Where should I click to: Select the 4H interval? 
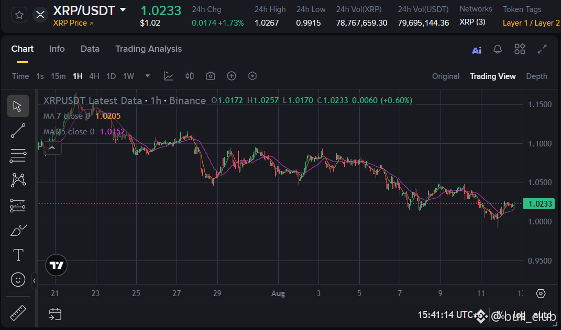(94, 76)
